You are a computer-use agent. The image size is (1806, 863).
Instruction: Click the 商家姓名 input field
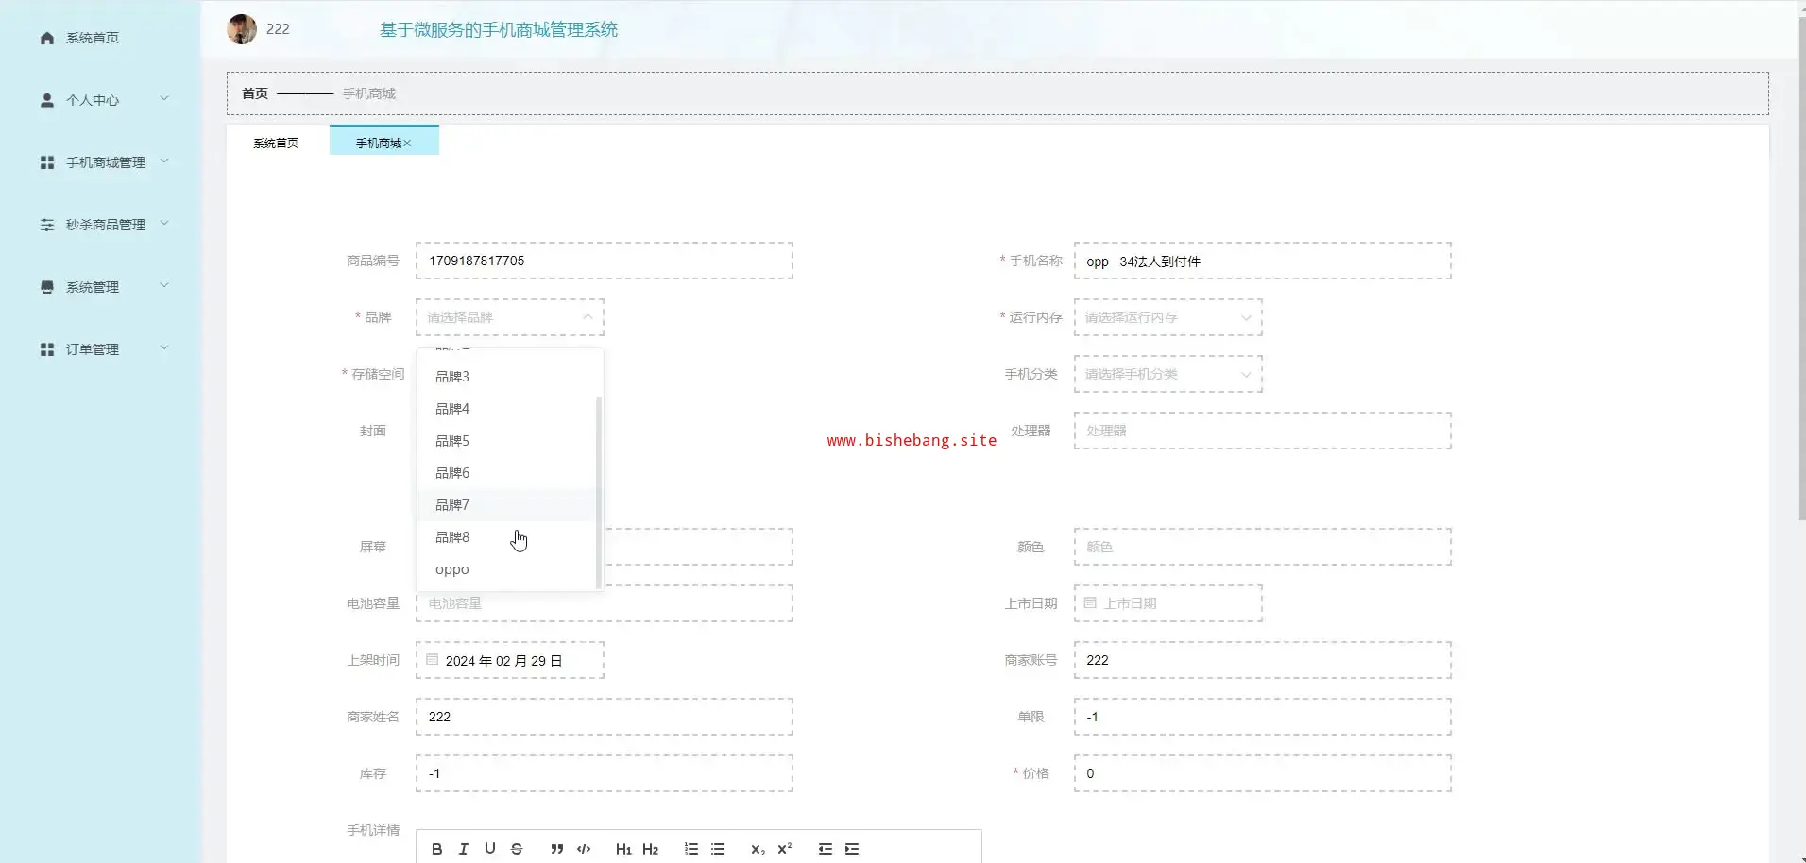pyautogui.click(x=605, y=717)
